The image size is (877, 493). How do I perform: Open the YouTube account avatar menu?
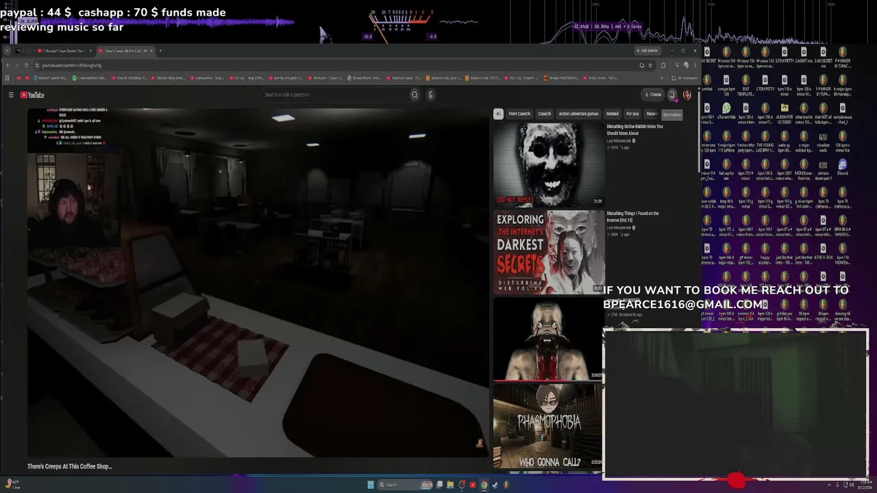tap(687, 94)
